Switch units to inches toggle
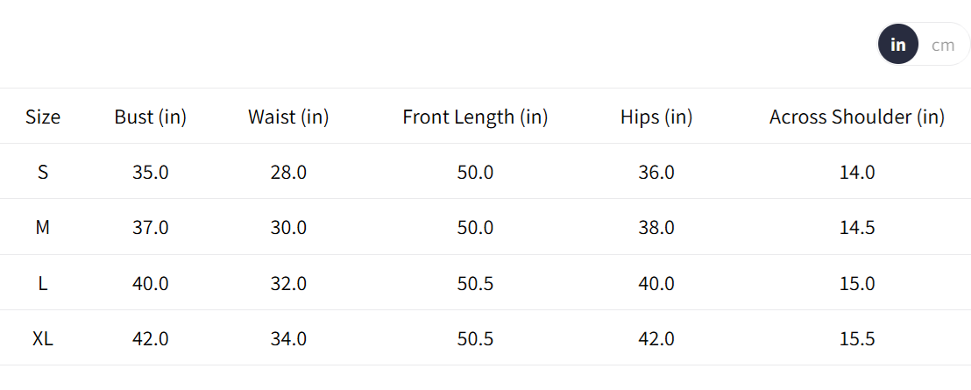Image resolution: width=971 pixels, height=390 pixels. click(x=898, y=45)
